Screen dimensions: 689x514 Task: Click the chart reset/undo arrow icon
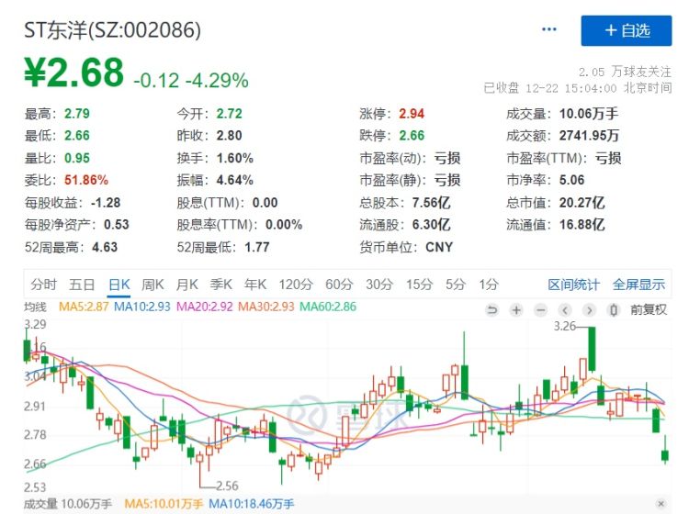click(x=492, y=310)
